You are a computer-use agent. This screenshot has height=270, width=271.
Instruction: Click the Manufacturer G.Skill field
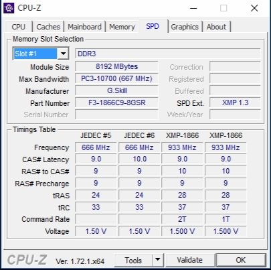116,90
